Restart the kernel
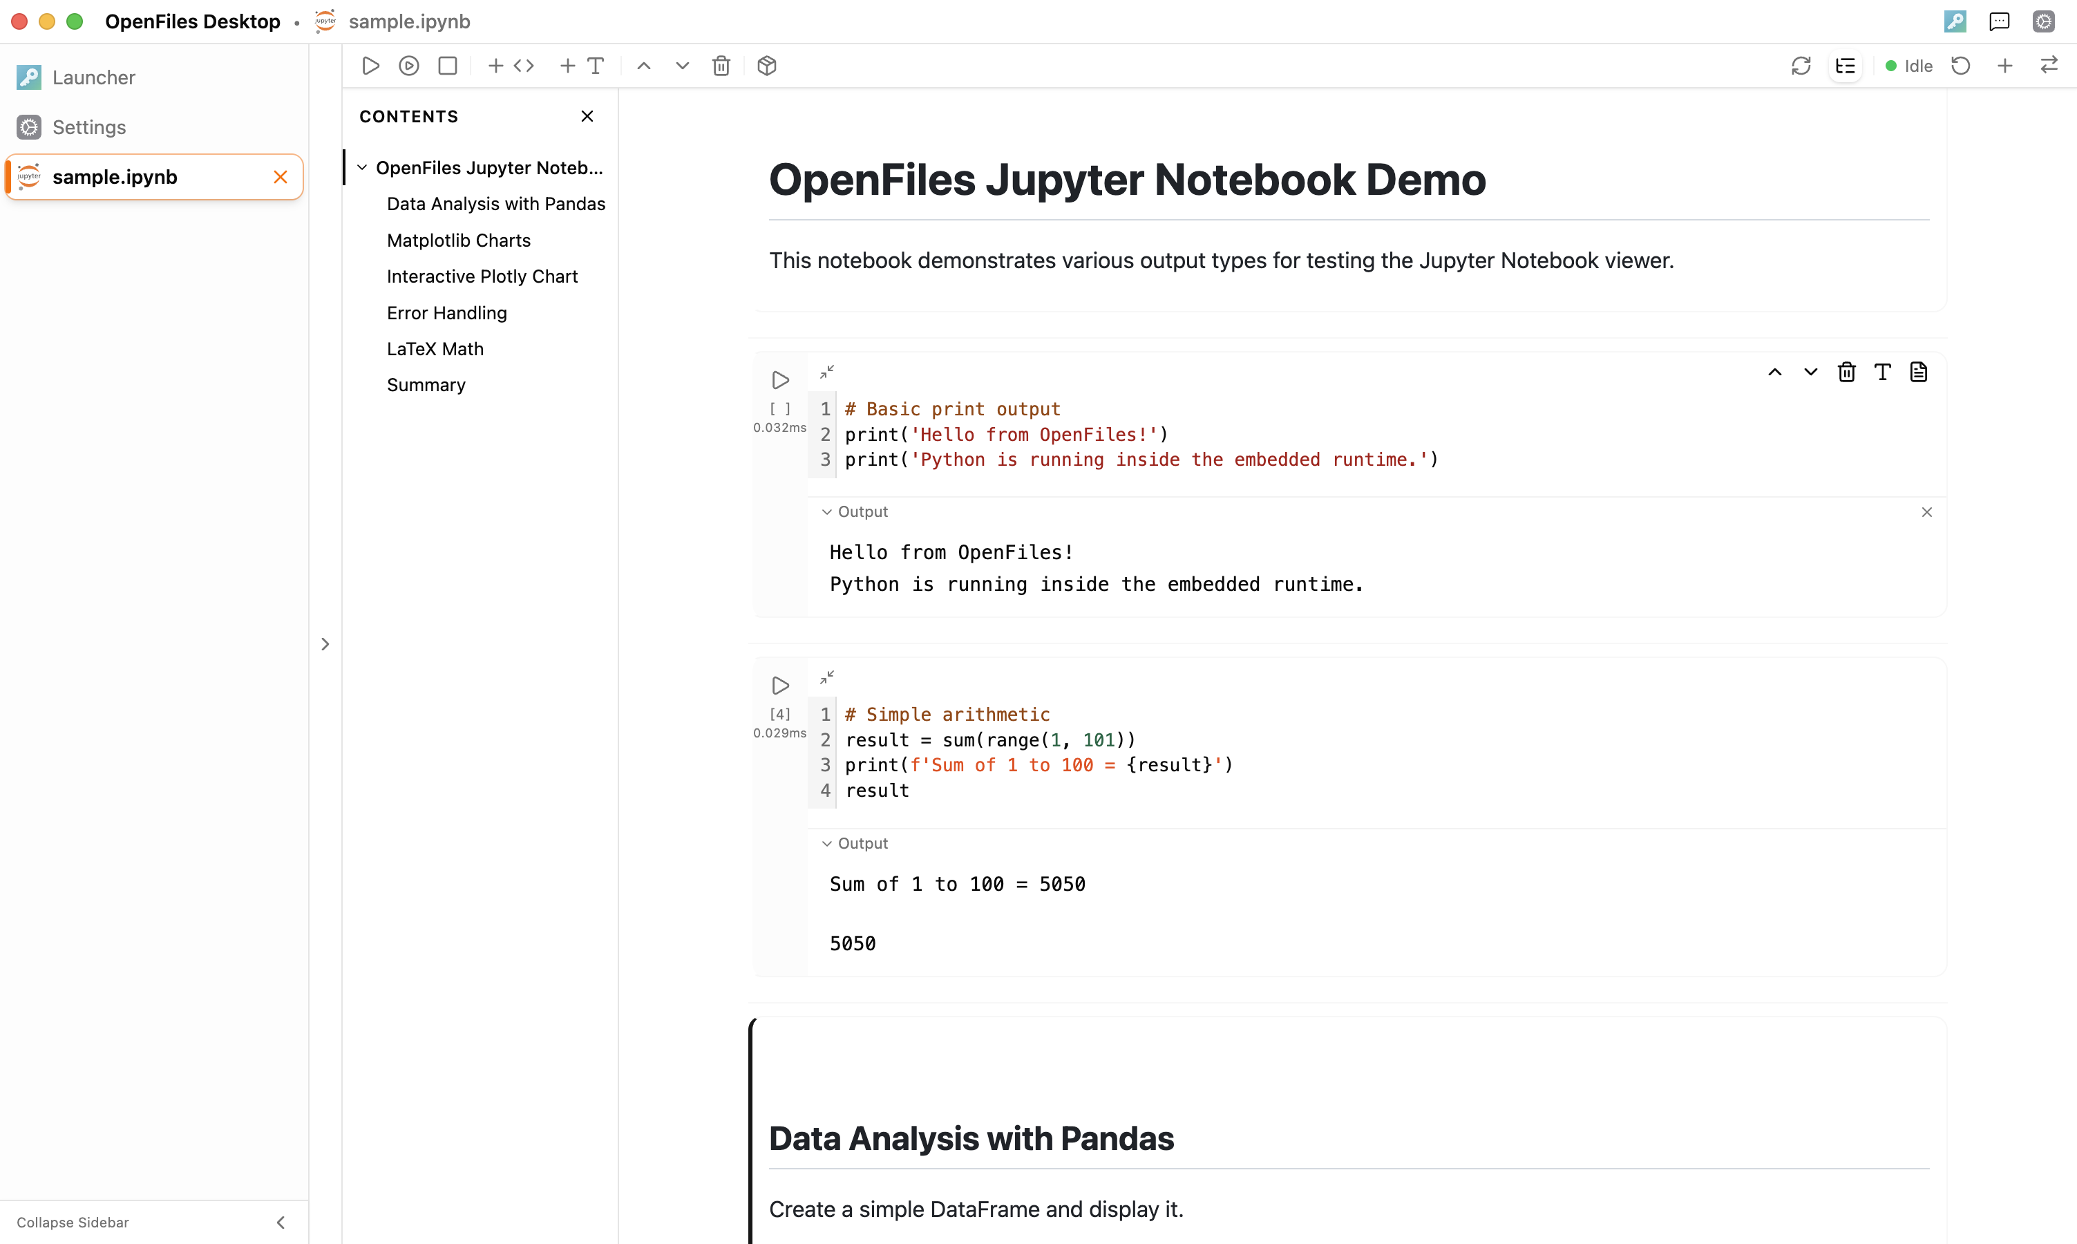 coord(1960,66)
